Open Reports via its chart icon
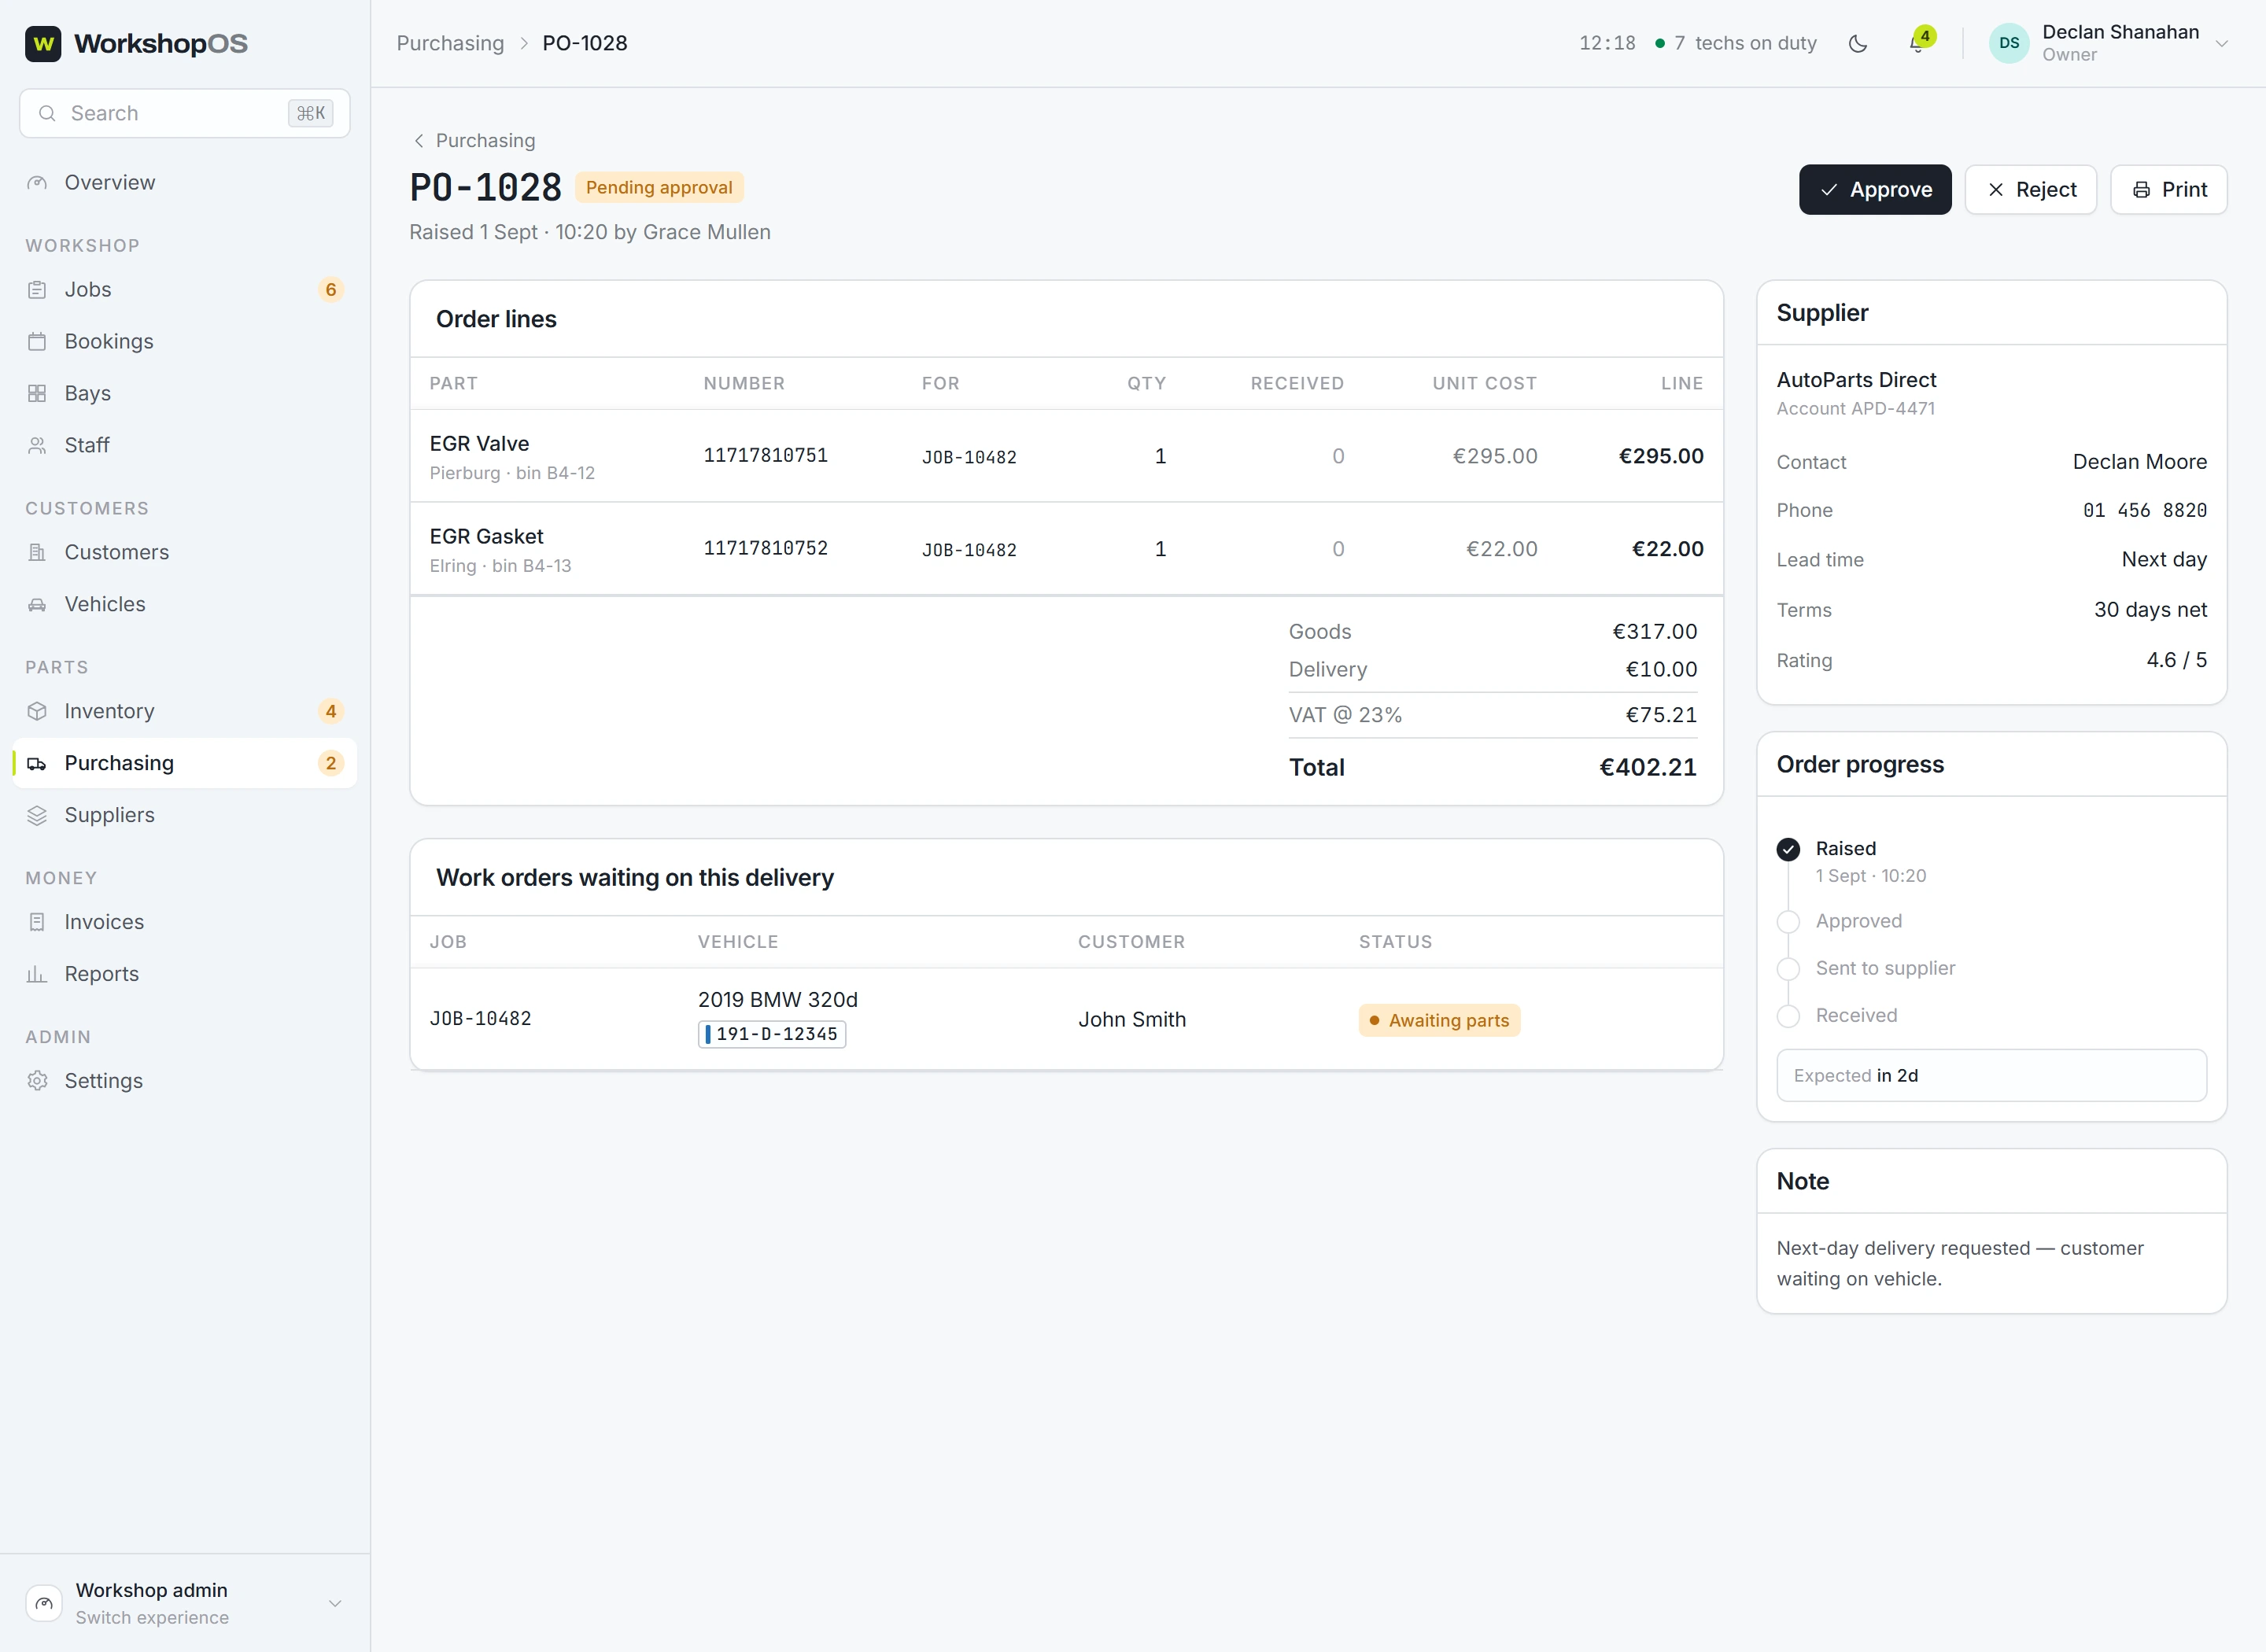Viewport: 2266px width, 1652px height. tap(37, 975)
